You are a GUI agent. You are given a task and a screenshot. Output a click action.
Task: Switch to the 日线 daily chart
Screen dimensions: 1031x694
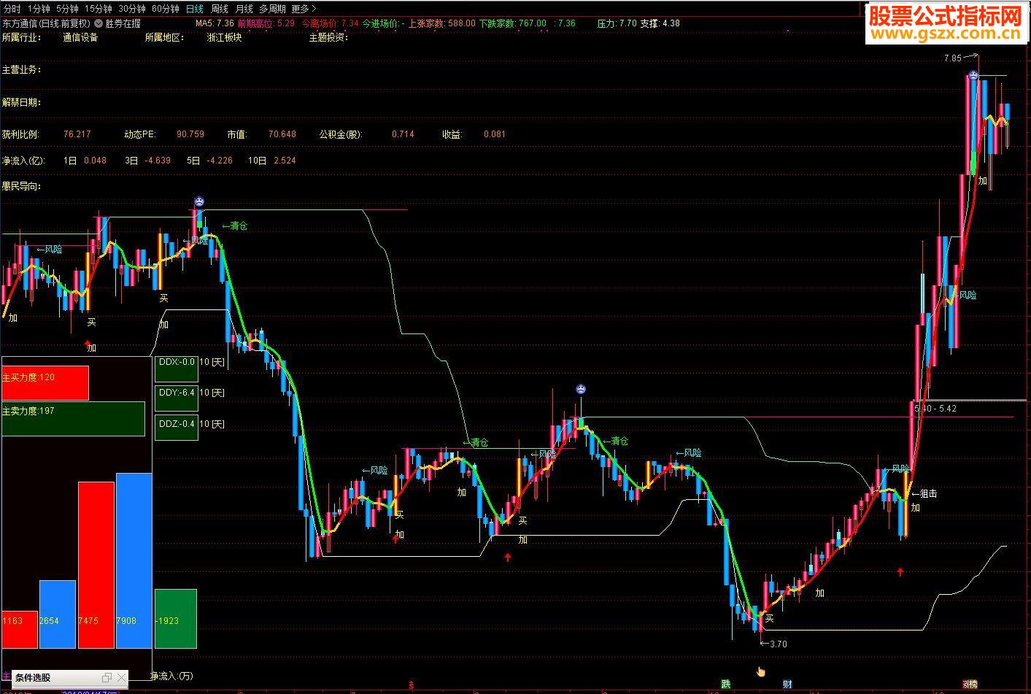(195, 9)
